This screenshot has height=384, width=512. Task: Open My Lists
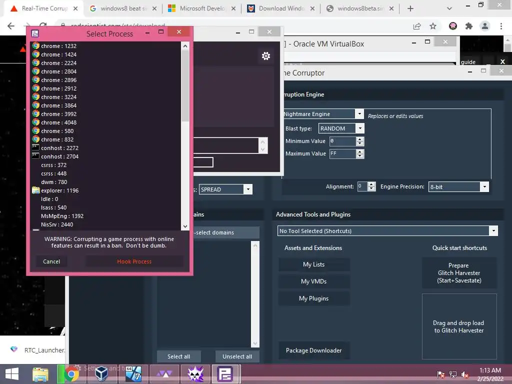pos(314,264)
